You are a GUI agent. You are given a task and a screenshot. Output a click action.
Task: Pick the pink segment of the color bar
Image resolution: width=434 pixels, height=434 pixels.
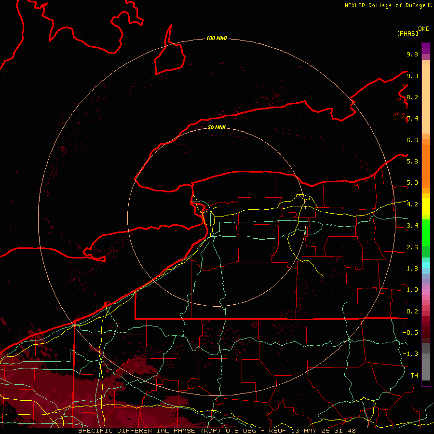pos(426,292)
